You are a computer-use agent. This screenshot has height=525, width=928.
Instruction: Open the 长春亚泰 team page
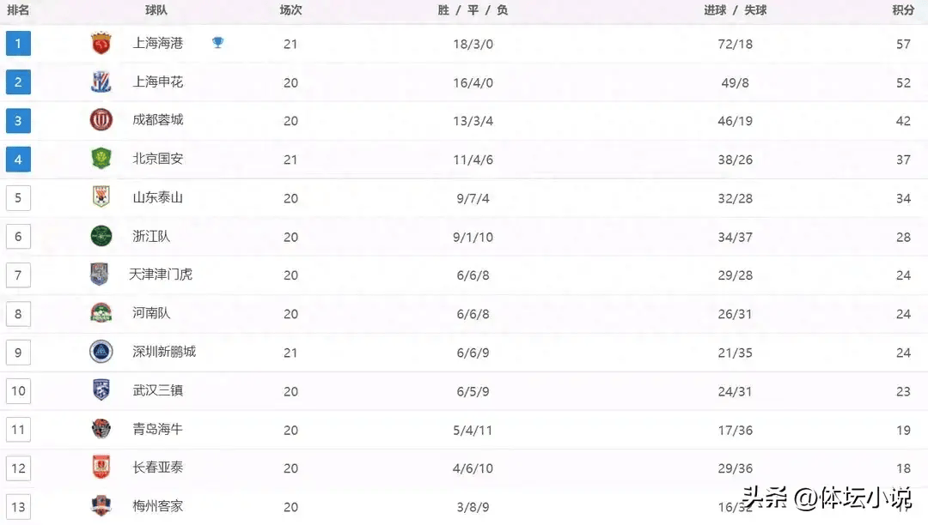pos(157,468)
